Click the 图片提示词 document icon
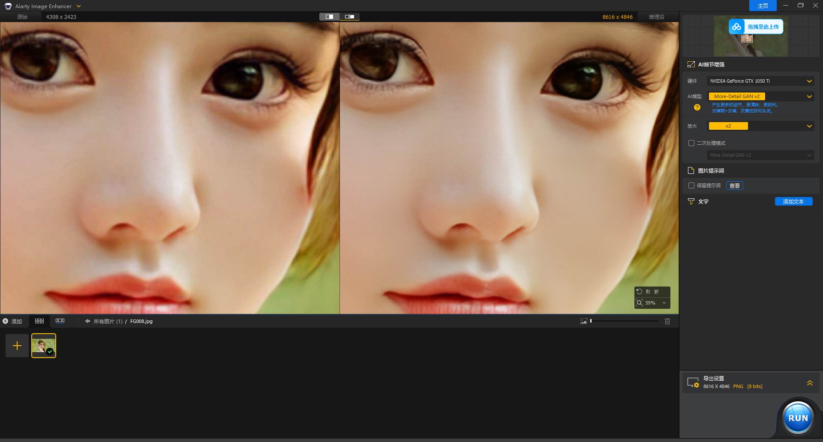Viewport: 823px width, 442px height. 691,170
